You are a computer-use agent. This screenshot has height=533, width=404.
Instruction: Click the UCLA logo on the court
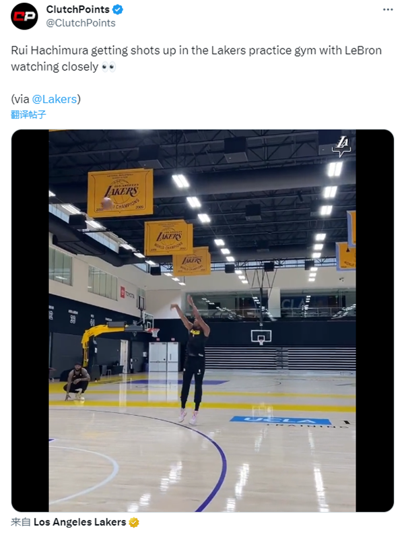[280, 421]
